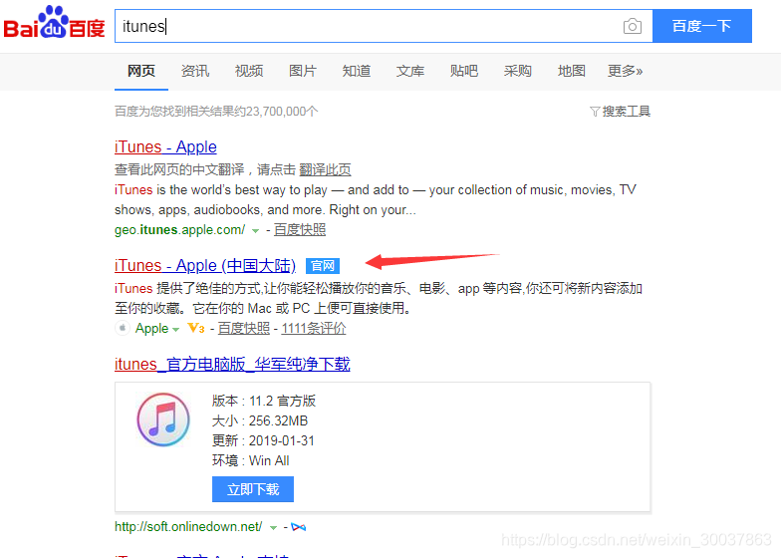This screenshot has height=558, width=781.
Task: Open 百度快照 for geo.itunes.apple.com result
Action: click(299, 229)
